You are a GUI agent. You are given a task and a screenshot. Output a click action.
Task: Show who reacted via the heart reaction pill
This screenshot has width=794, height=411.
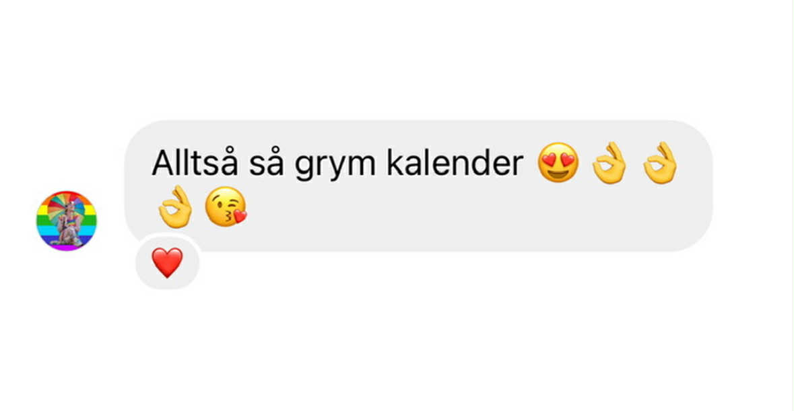167,262
